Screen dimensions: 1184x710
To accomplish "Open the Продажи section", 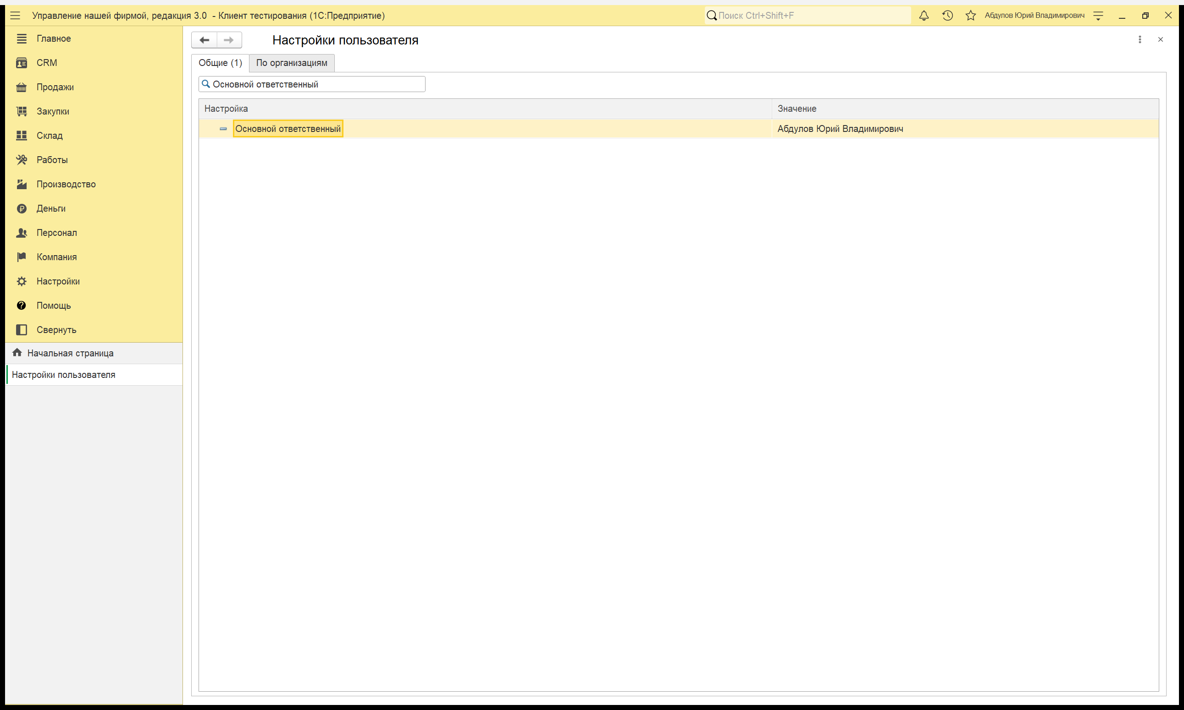I will pyautogui.click(x=55, y=87).
